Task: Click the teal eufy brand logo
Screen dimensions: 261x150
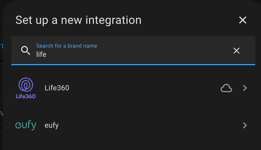Action: (26, 125)
